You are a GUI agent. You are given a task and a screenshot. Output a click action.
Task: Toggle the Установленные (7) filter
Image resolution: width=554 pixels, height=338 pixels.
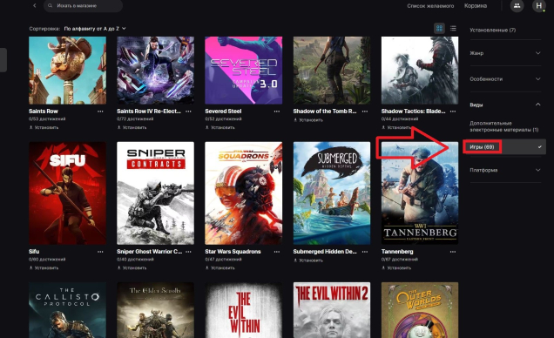click(492, 30)
